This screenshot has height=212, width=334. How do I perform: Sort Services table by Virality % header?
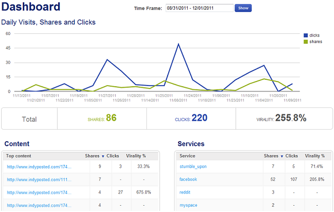click(x=315, y=156)
